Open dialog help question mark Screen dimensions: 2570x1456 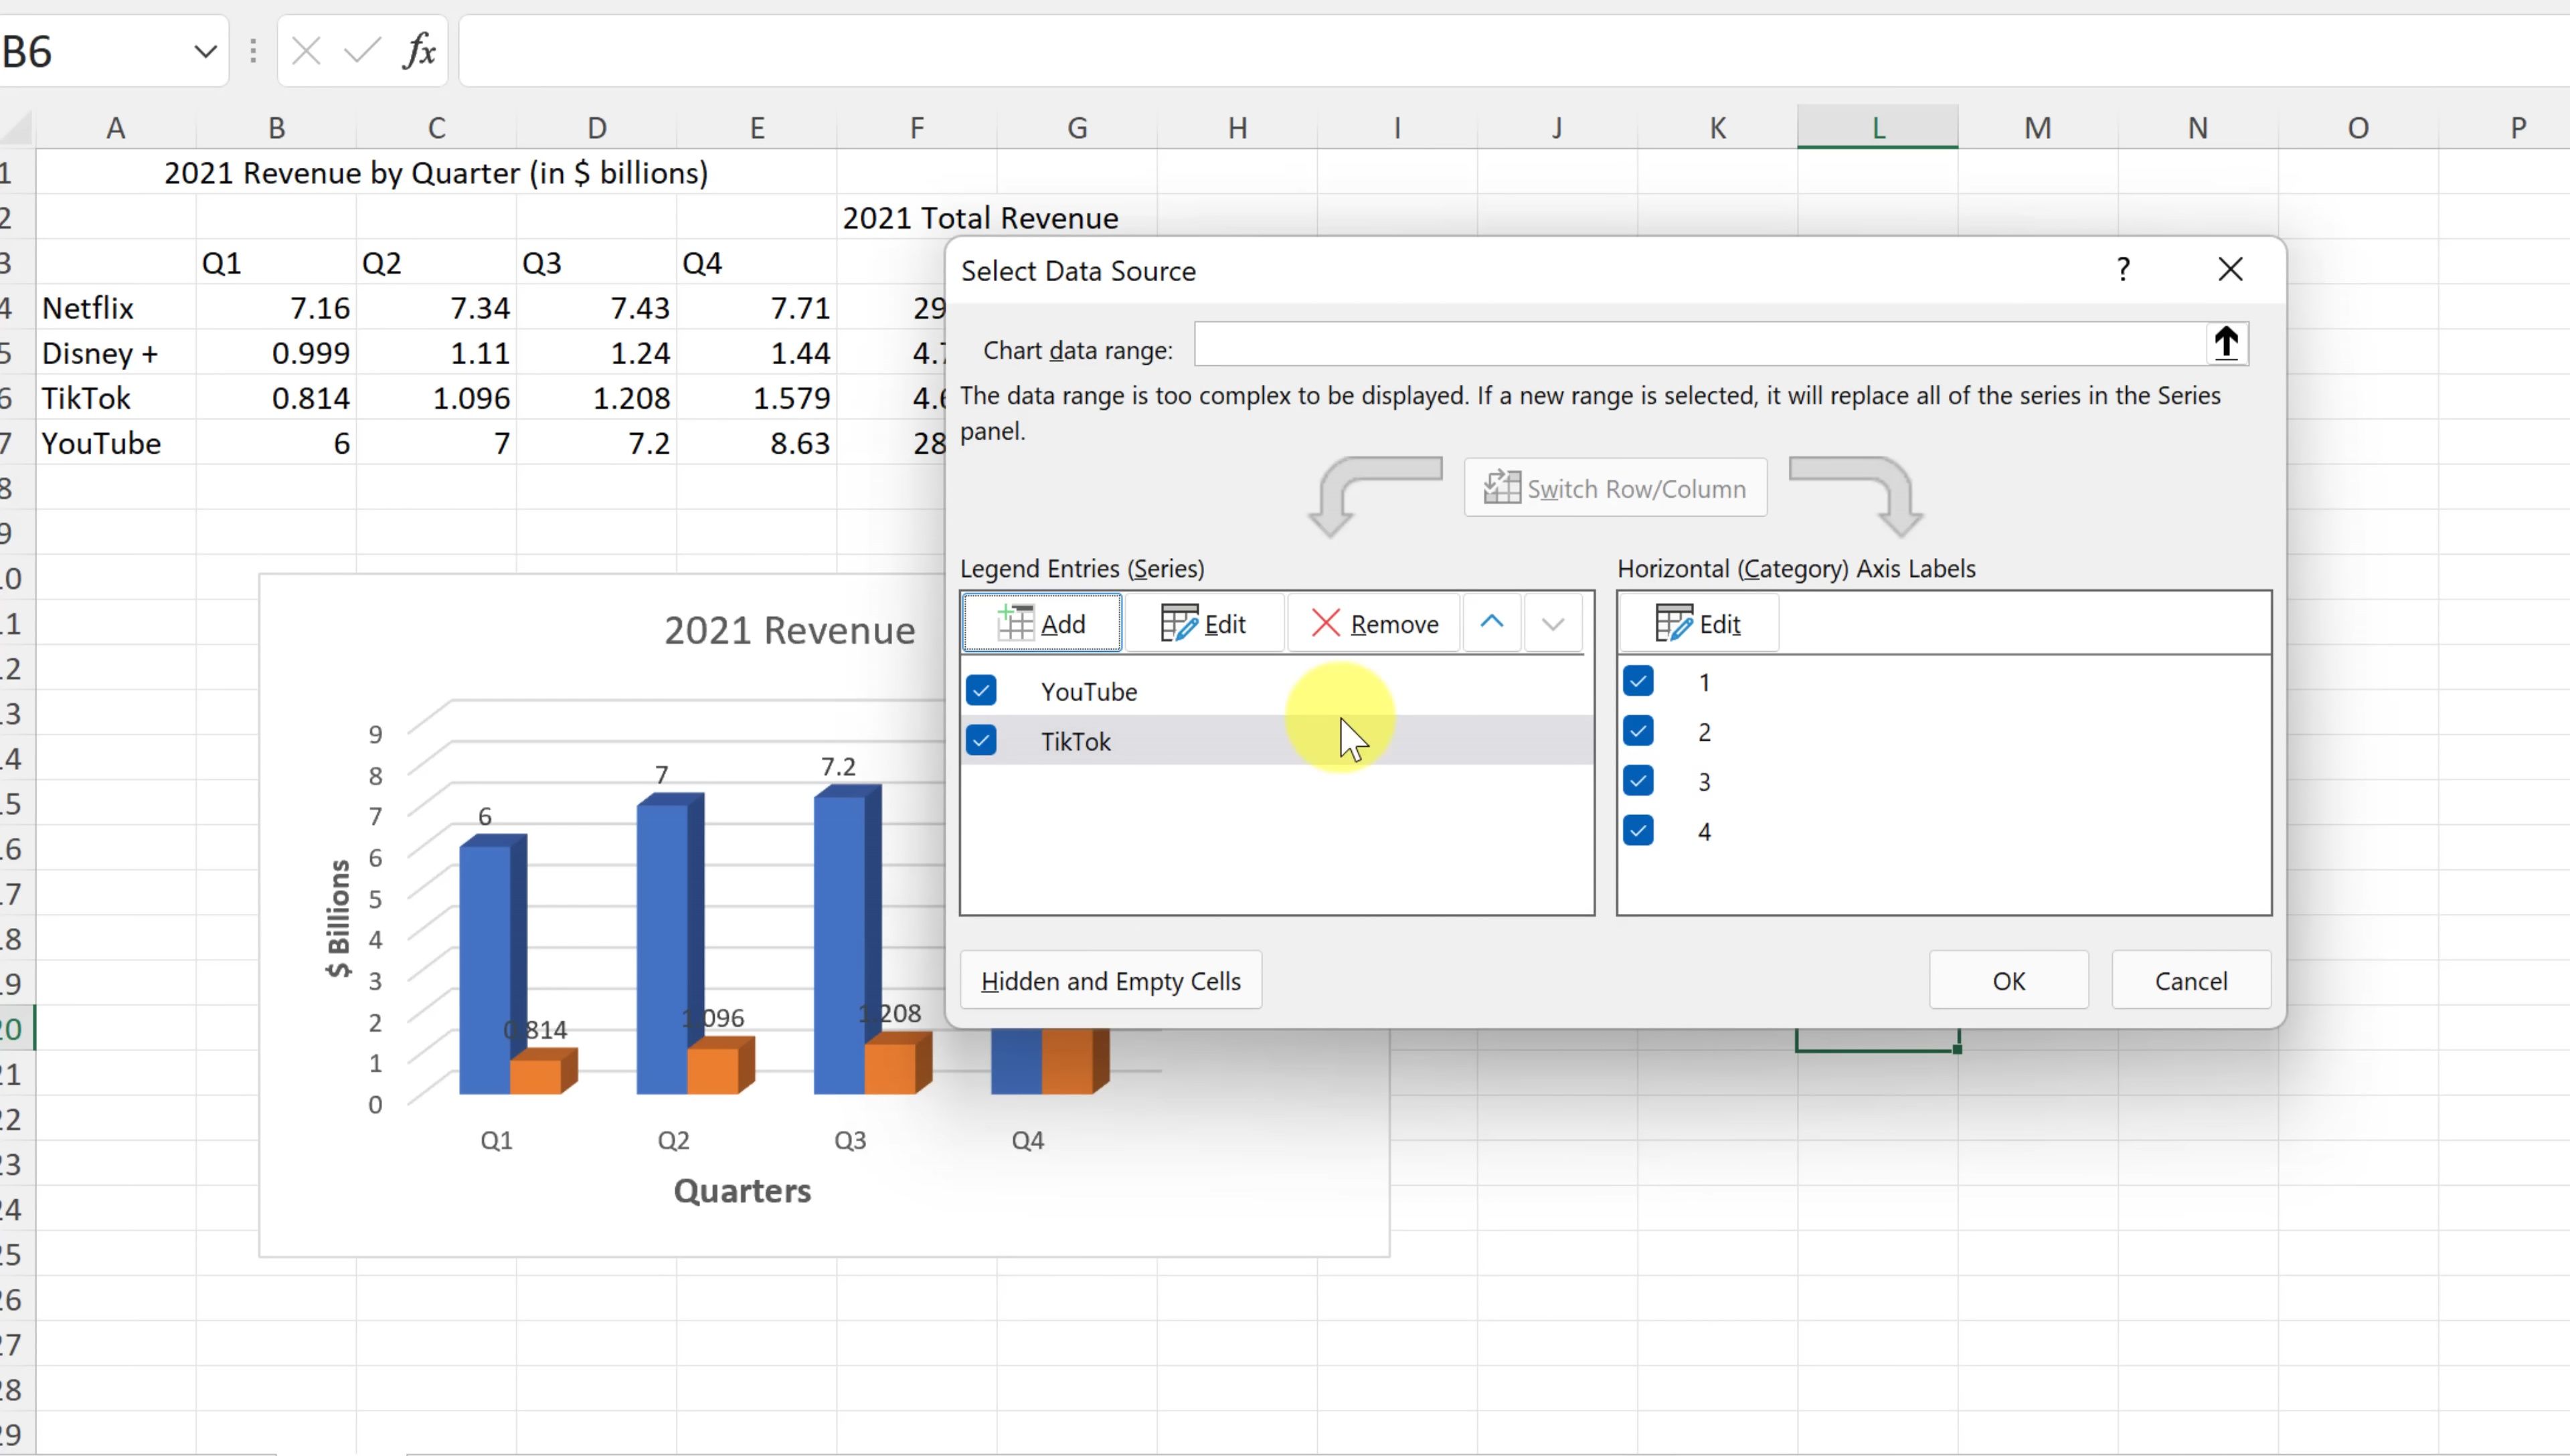[x=2123, y=269]
